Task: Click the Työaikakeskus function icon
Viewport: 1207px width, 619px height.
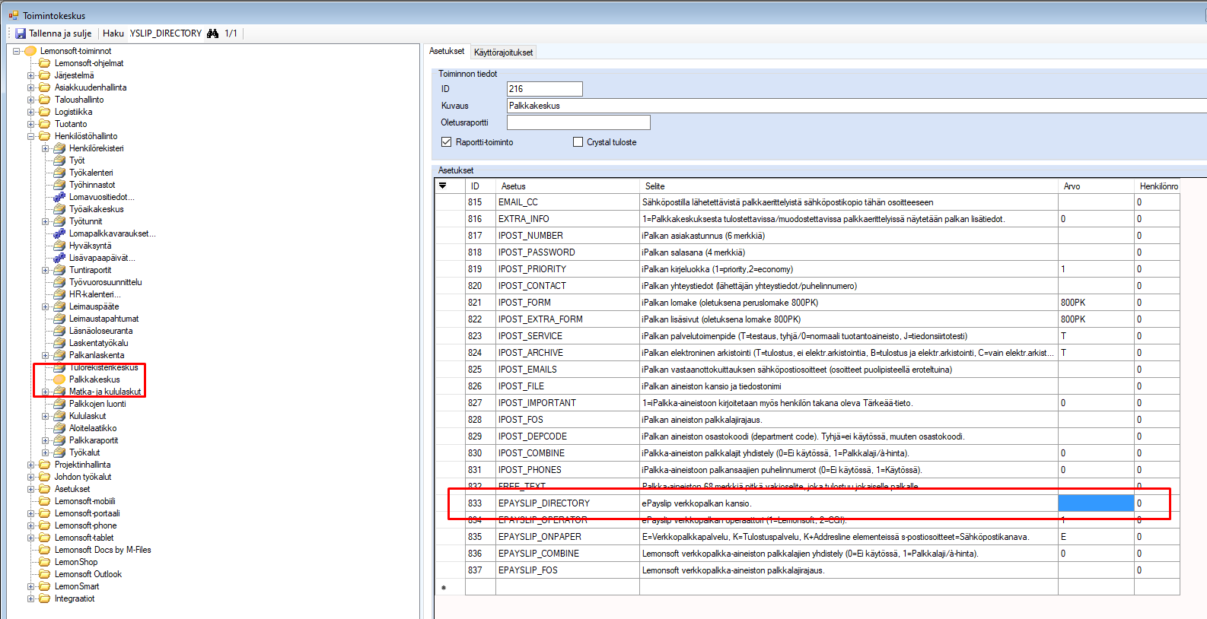Action: [x=59, y=209]
